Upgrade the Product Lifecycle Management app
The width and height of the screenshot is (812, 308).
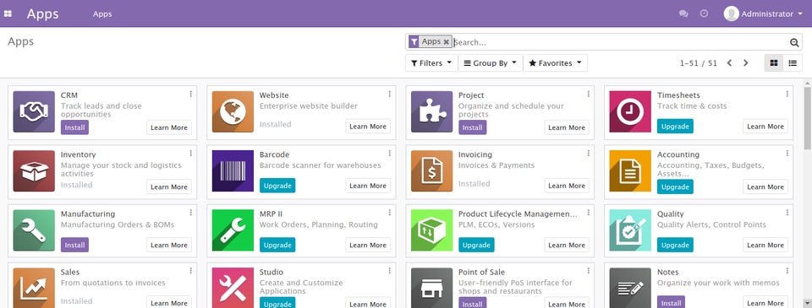[476, 245]
